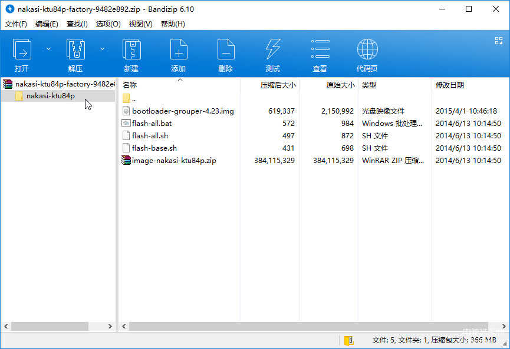Click the flash-base.sh file icon
Viewport: 510px width, 349px height.
126,148
